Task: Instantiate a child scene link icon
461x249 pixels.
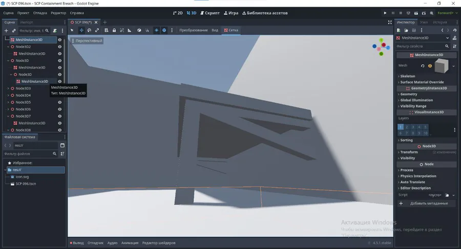Action: pyautogui.click(x=14, y=31)
